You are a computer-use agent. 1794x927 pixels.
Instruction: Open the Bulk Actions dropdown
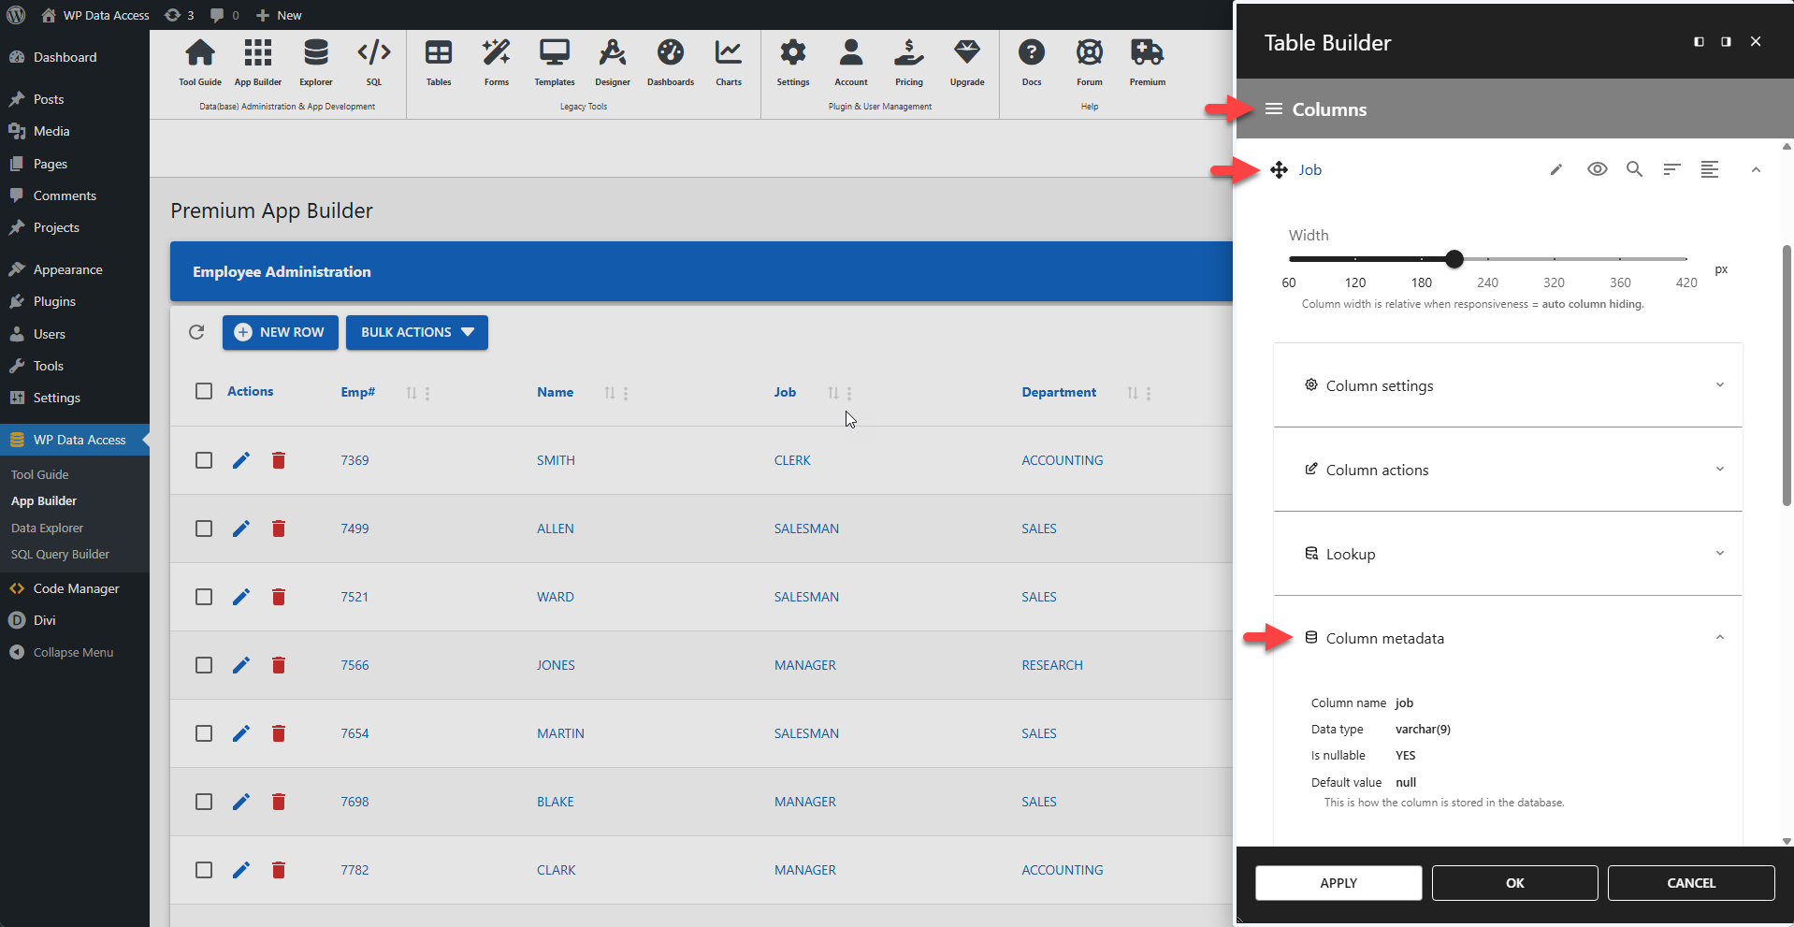click(x=416, y=332)
